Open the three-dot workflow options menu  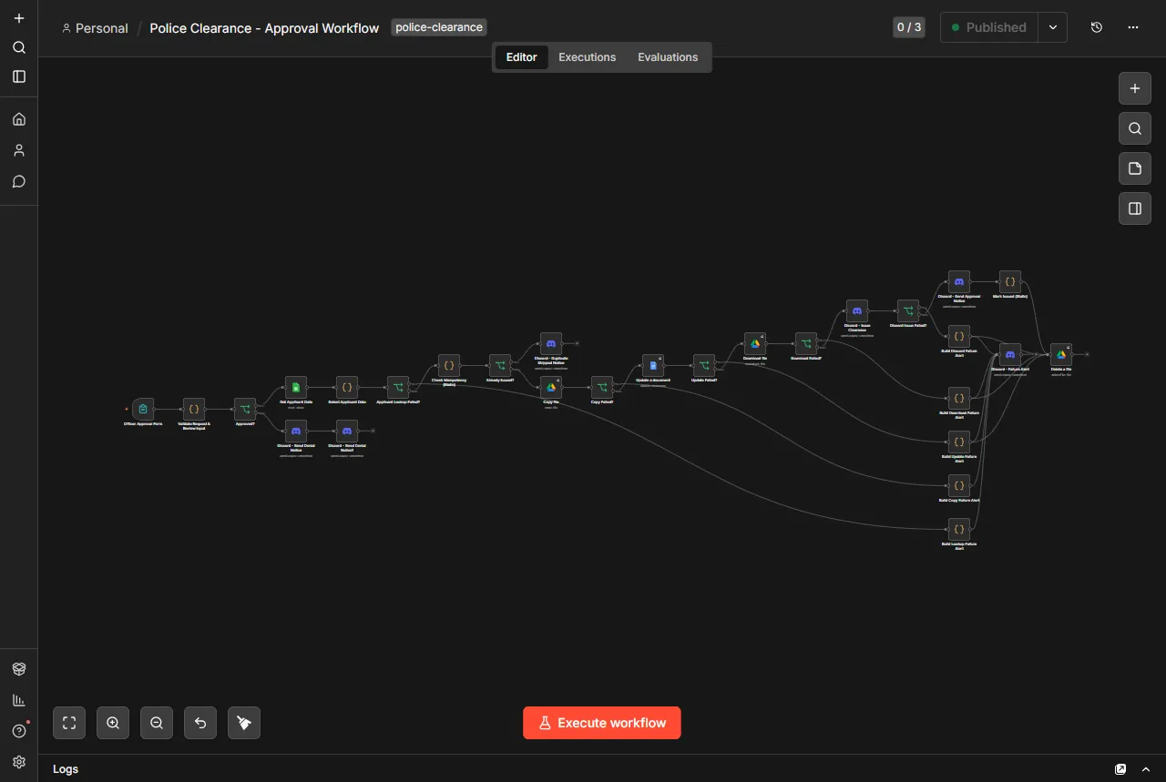tap(1133, 27)
